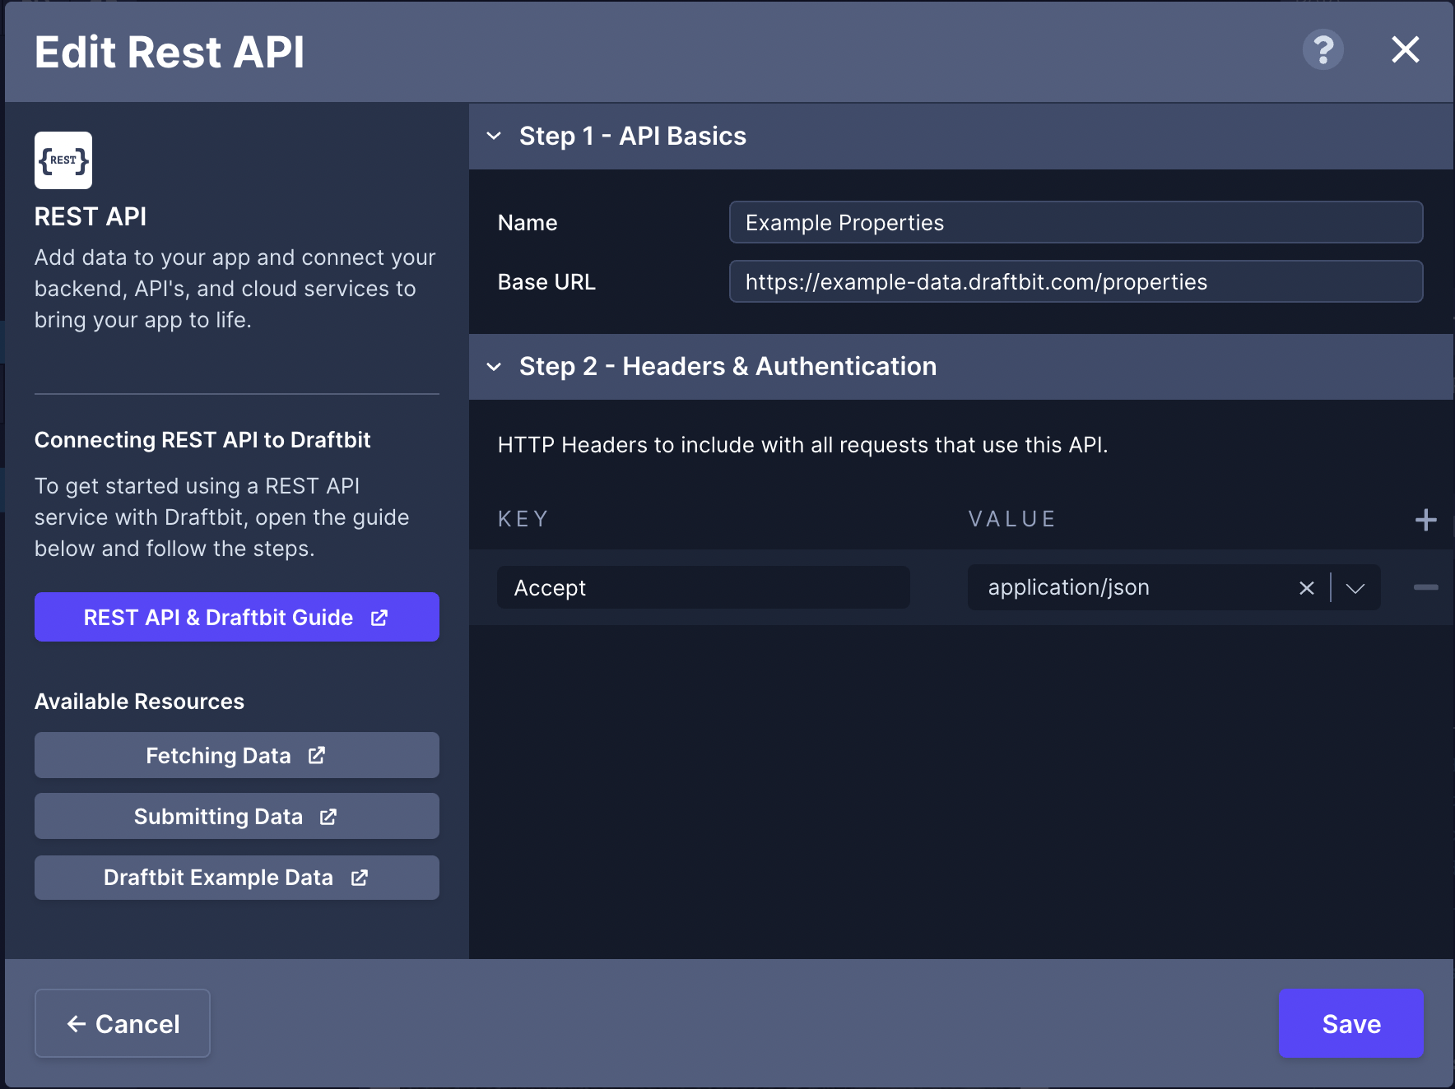Click the Available Resources heading

pos(139,702)
